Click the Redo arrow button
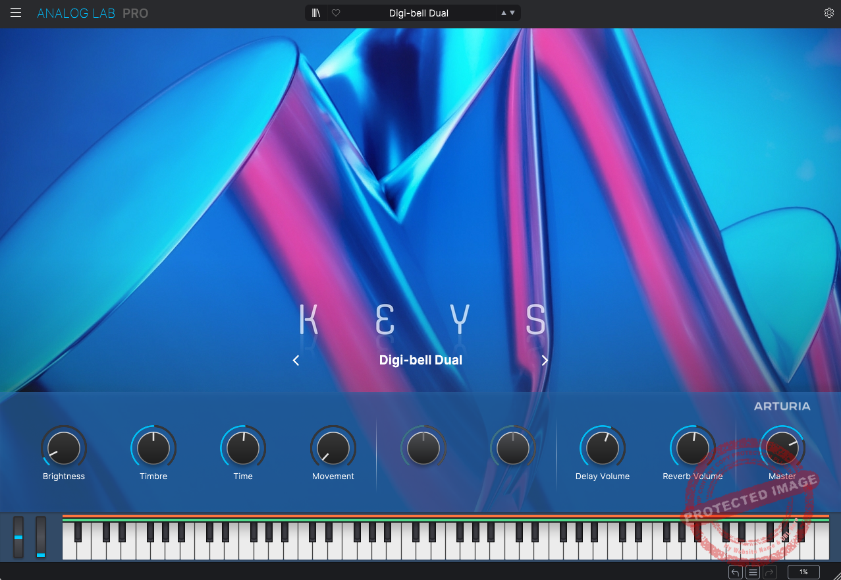841x580 pixels. tap(770, 572)
